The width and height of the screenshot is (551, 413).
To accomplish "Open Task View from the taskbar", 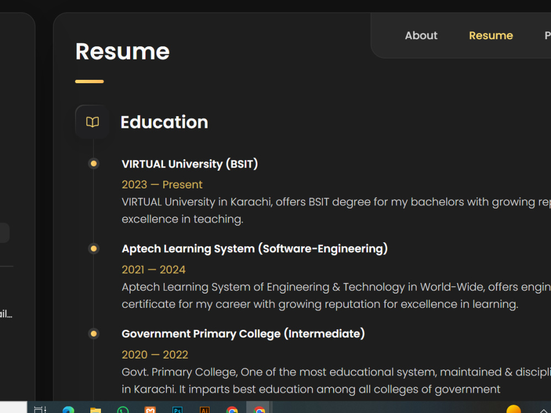I will 40,410.
